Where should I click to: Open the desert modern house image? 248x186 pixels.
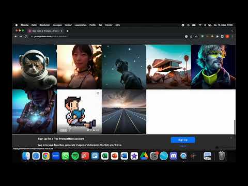pos(168,67)
